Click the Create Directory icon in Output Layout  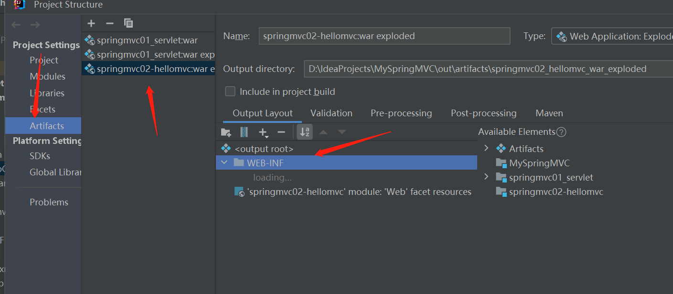pyautogui.click(x=226, y=132)
